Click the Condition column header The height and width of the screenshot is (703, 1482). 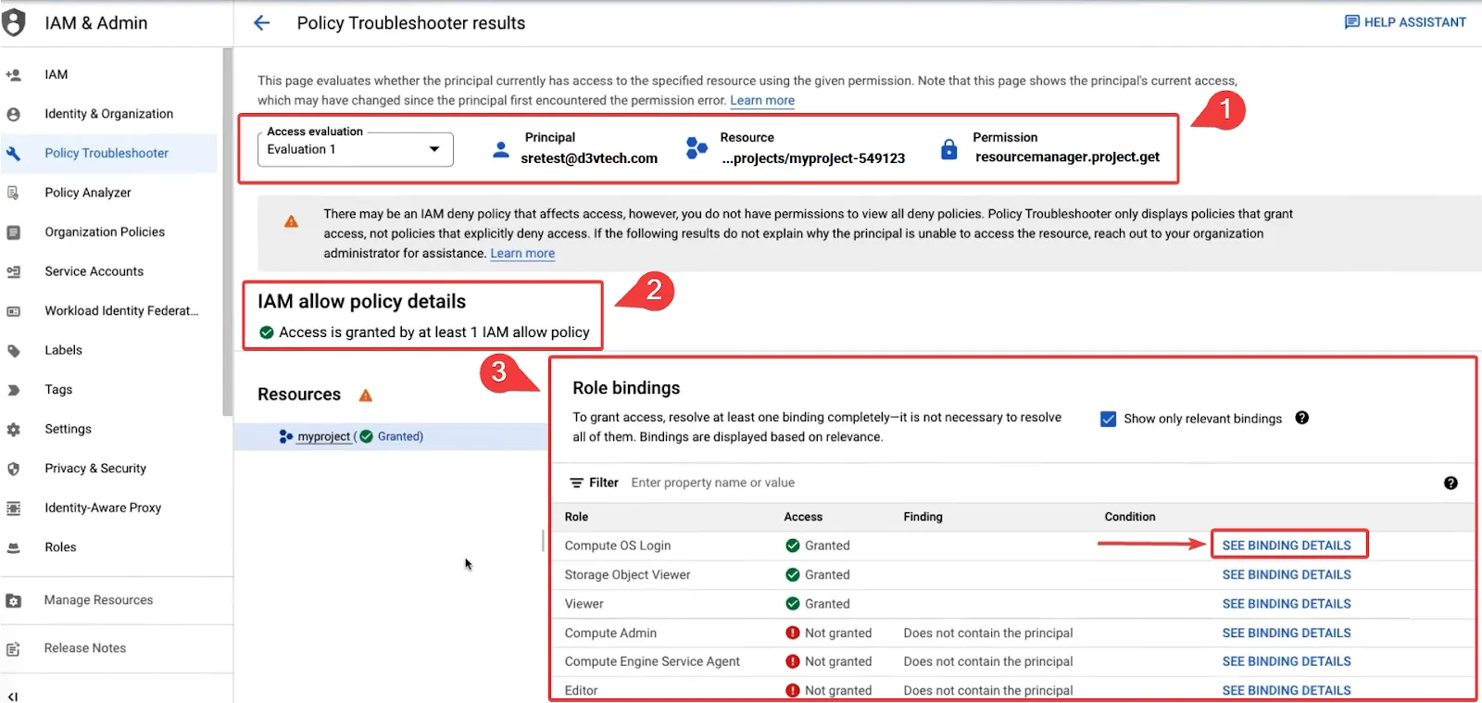[x=1130, y=517]
